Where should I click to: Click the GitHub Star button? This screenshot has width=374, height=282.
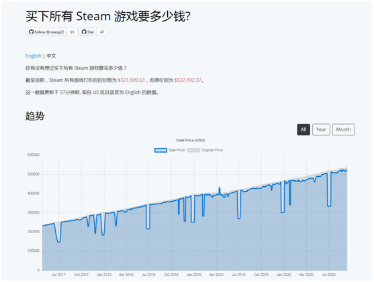pyautogui.click(x=88, y=32)
